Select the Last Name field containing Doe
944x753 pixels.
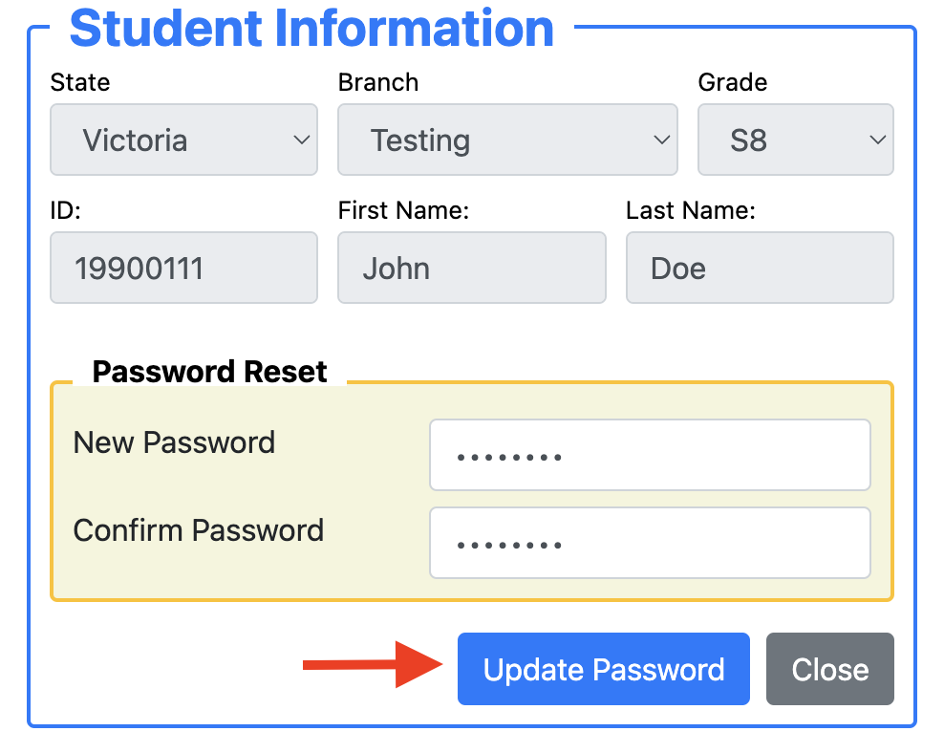pos(759,268)
